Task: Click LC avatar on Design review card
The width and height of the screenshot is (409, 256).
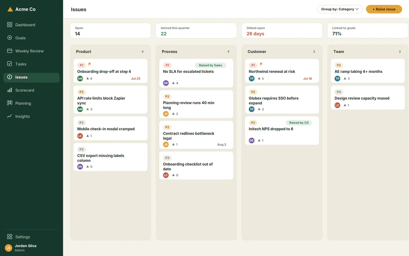Action: pos(338,105)
